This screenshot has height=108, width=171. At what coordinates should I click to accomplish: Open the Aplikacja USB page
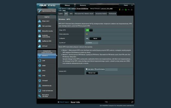(x=47, y=41)
